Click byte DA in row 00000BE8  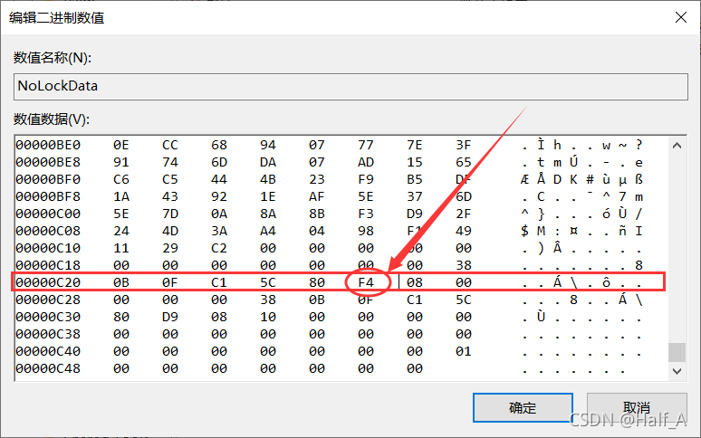pyautogui.click(x=268, y=162)
